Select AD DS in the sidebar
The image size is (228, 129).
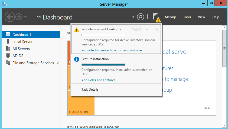(x=31, y=55)
